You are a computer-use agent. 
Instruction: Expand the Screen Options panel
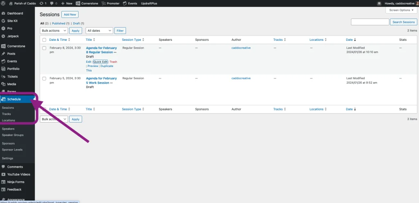[401, 10]
